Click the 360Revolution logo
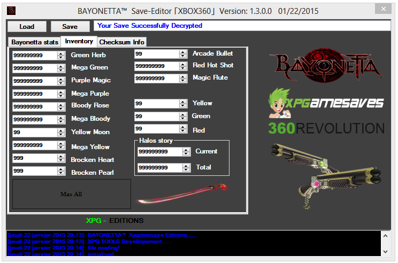This screenshot has height=263, width=398. tap(326, 128)
